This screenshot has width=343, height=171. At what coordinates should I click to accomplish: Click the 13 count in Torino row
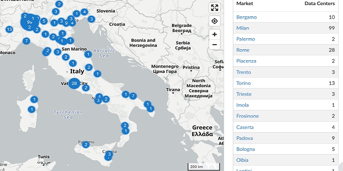[x=332, y=83]
